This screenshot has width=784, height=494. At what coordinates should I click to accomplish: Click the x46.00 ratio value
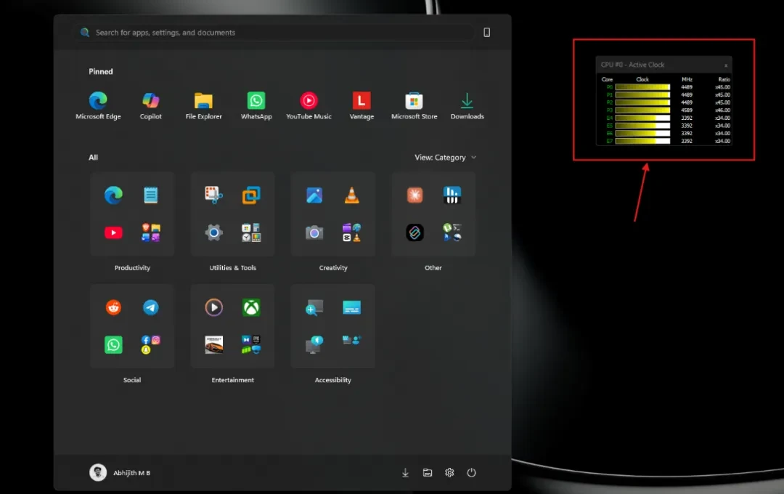[x=722, y=110]
